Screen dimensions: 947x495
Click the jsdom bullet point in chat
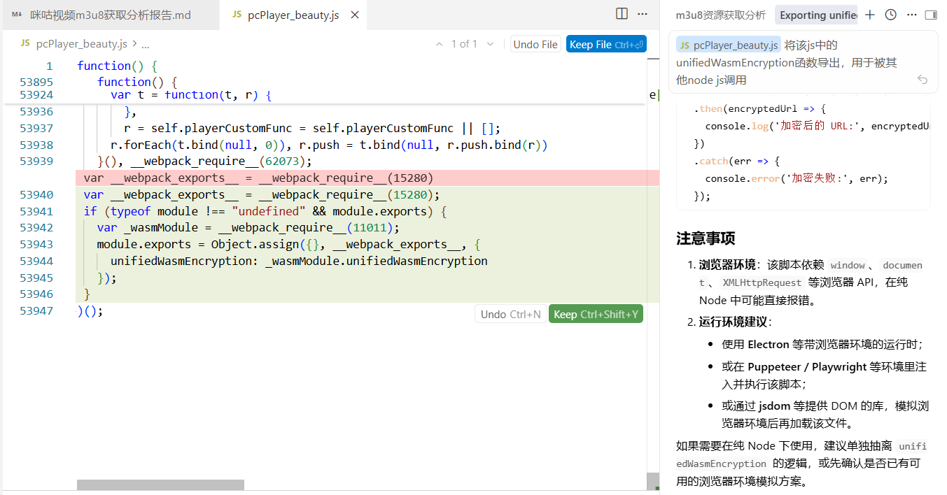pos(825,414)
